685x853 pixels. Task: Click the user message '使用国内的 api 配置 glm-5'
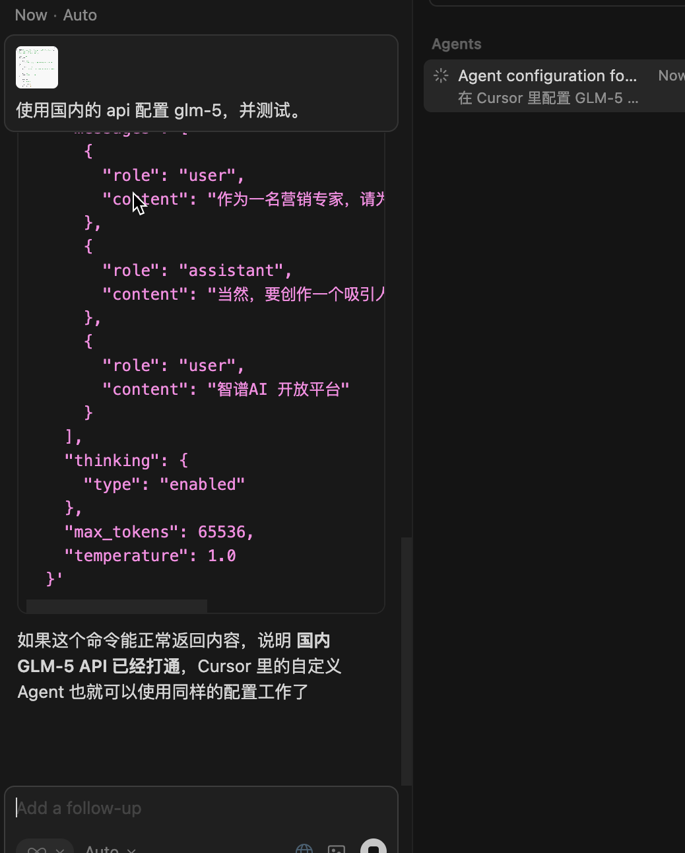[158, 110]
